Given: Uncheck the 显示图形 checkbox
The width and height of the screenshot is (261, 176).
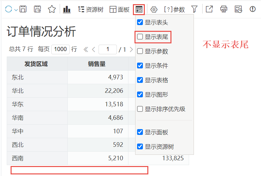Looking at the screenshot, I should tap(140, 94).
